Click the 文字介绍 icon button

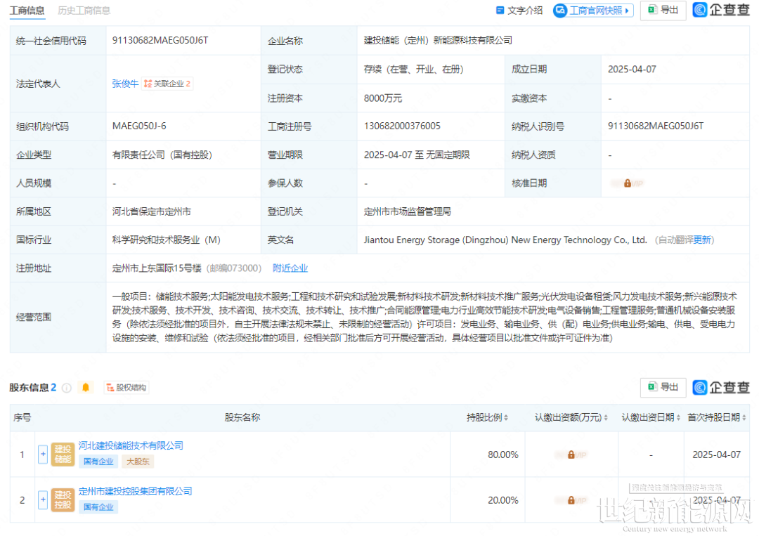coord(519,10)
